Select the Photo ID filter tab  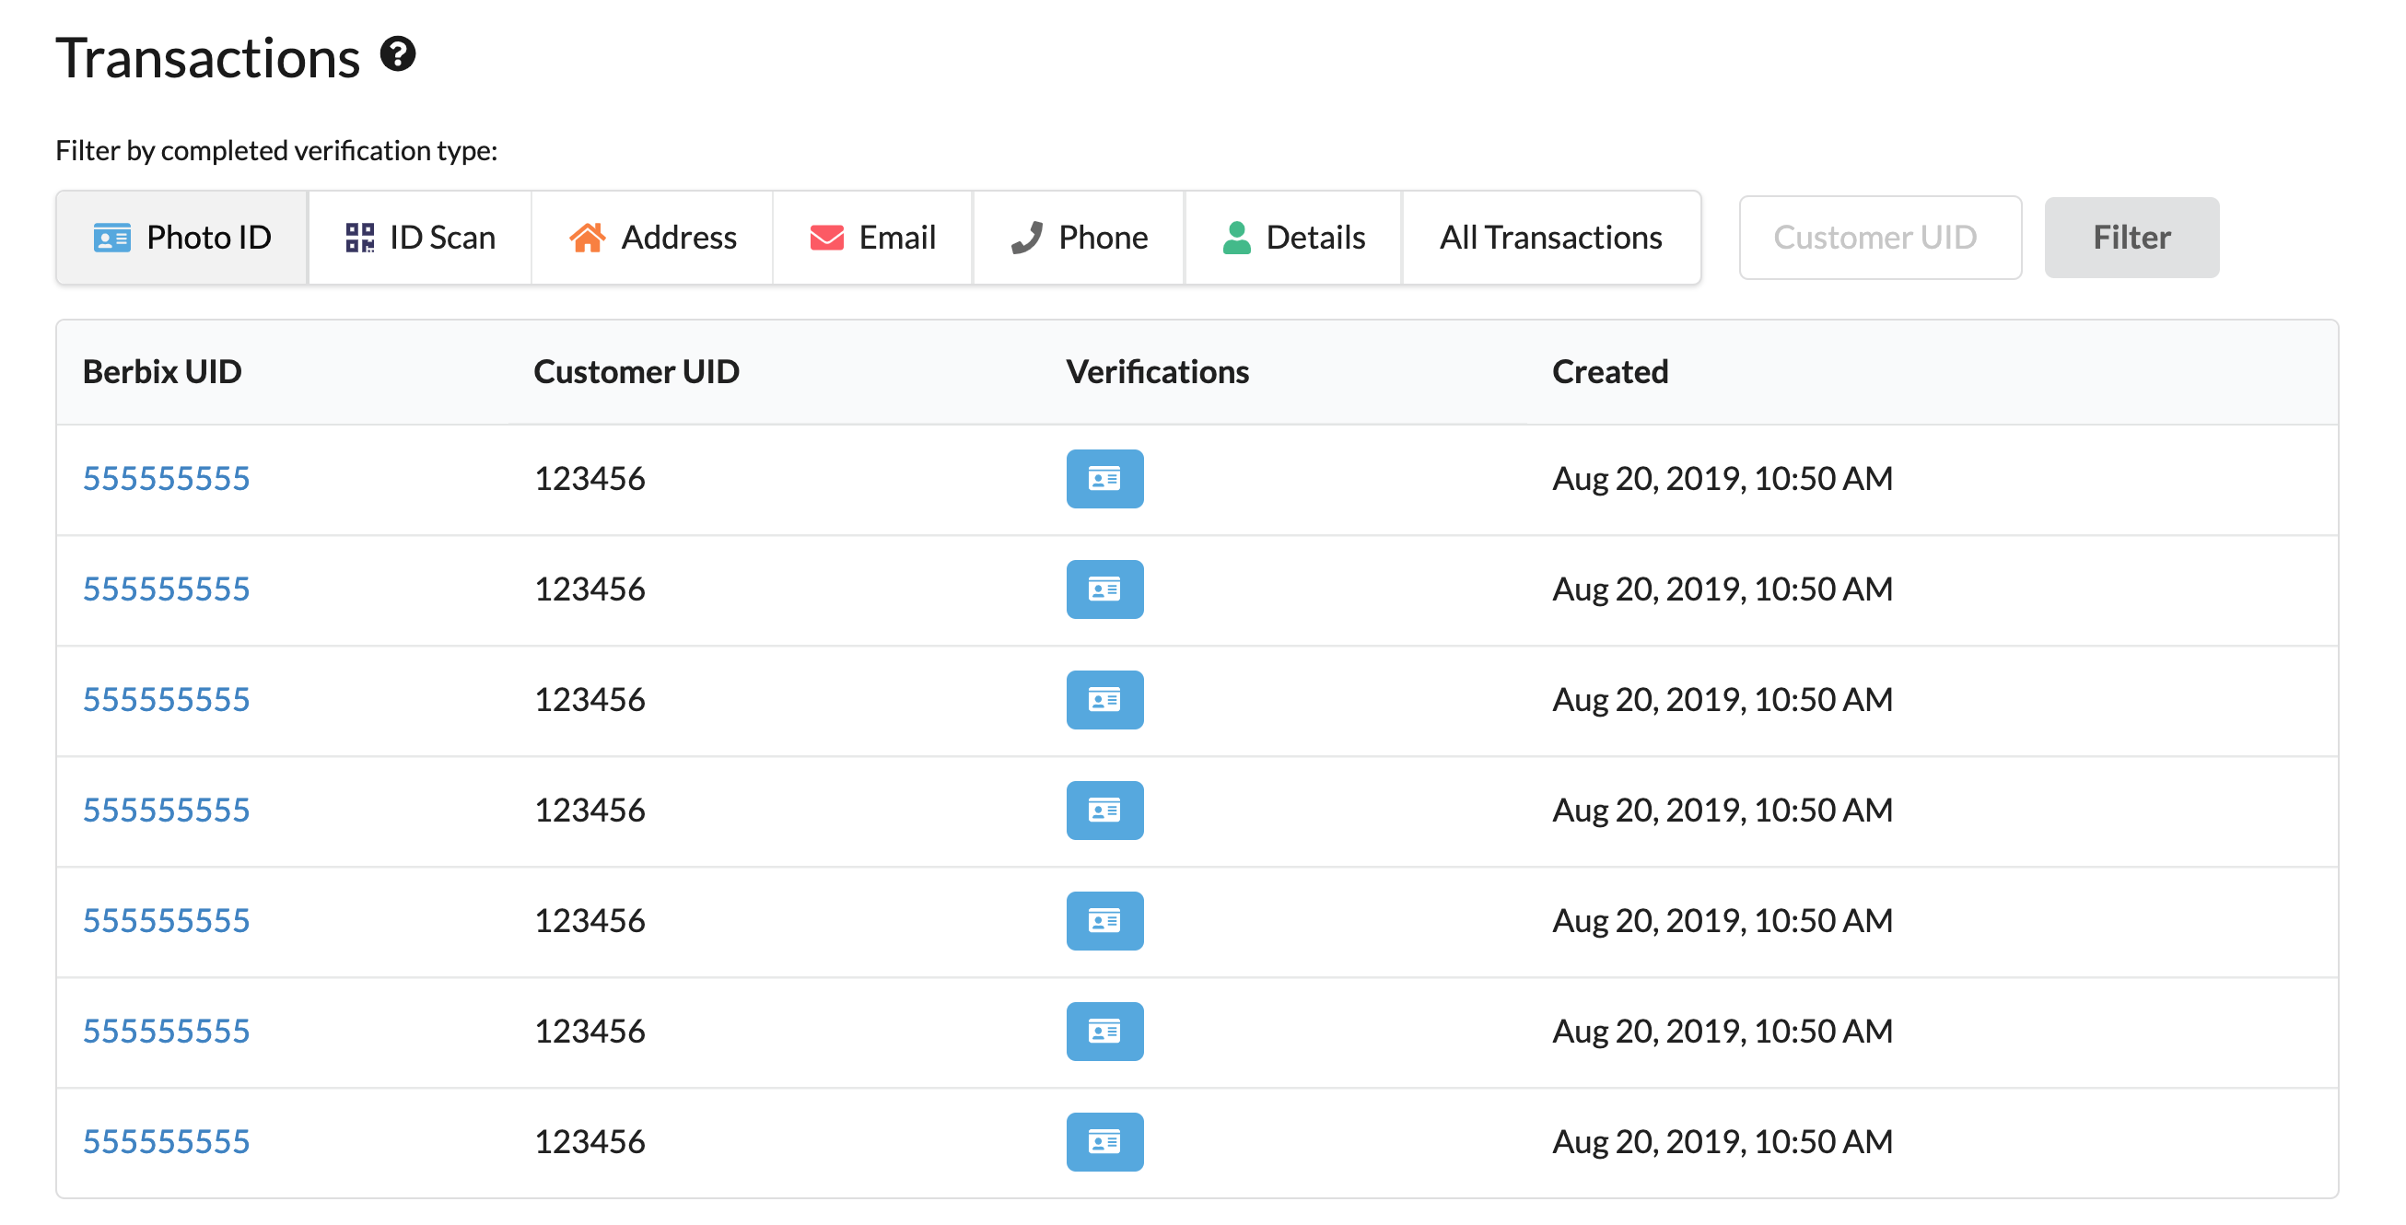[x=182, y=237]
